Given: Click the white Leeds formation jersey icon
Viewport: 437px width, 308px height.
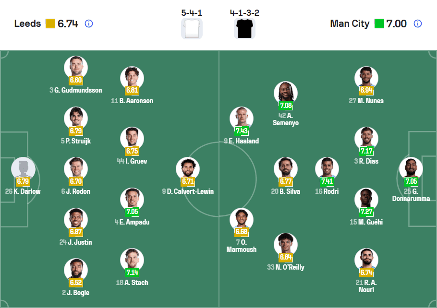Looking at the screenshot, I should [x=192, y=28].
